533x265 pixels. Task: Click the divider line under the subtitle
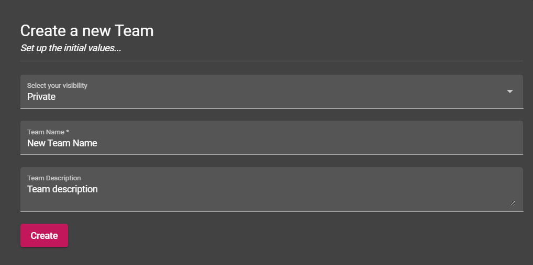272,61
